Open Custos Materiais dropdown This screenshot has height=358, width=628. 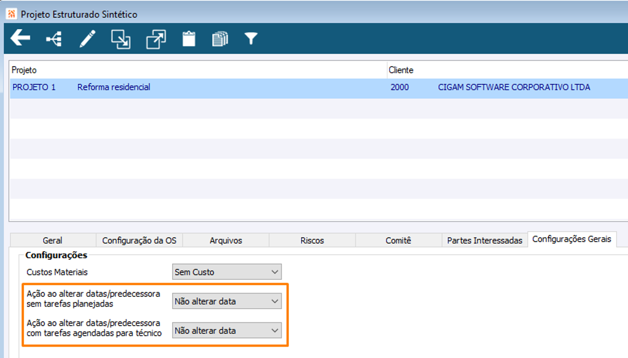click(x=227, y=272)
